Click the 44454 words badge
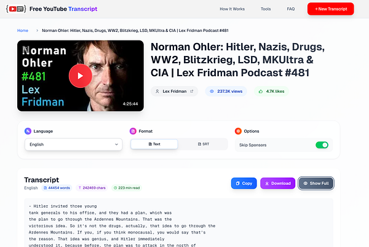Viewport: 369px width, 247px height. tap(57, 188)
